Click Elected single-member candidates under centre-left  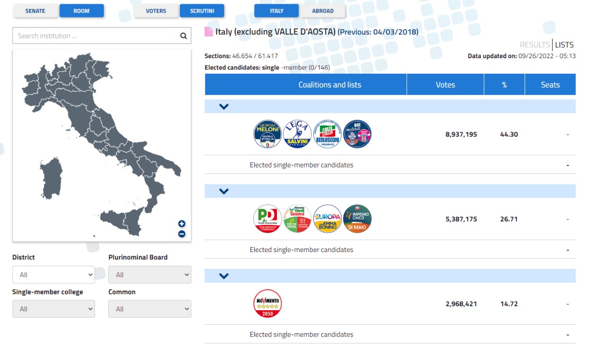302,250
